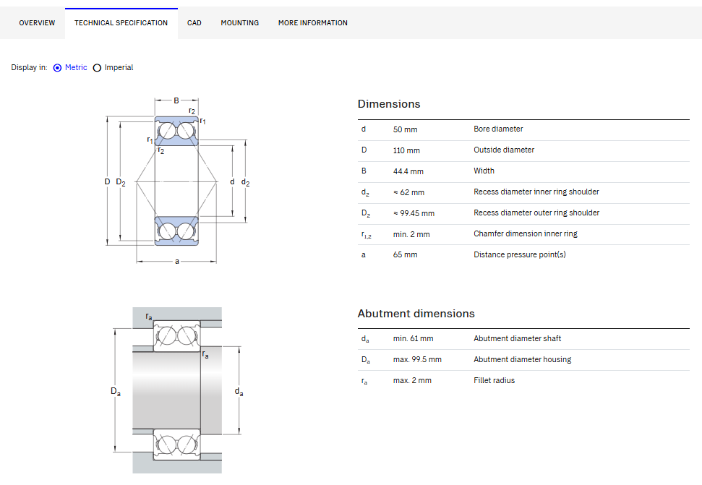Open the Overview tab
This screenshot has height=485, width=702.
[37, 23]
